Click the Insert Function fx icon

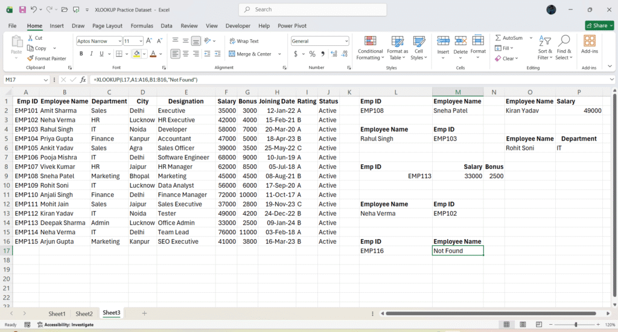(x=83, y=80)
